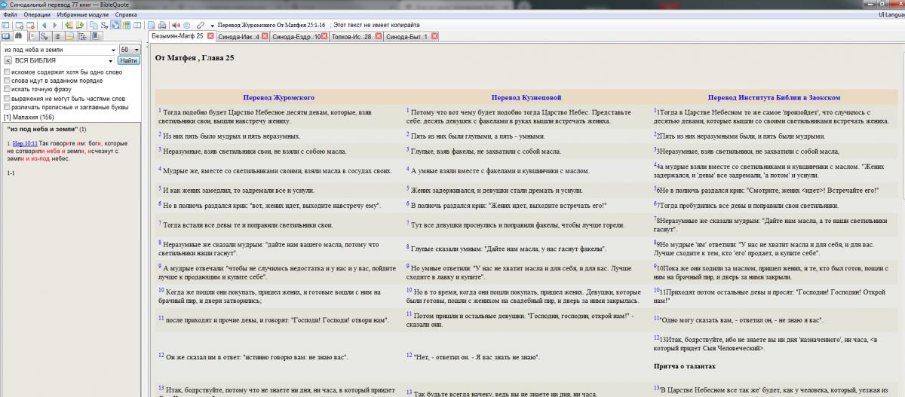Click the print icon in toolbar
Image resolution: width=905 pixels, height=397 pixels.
click(x=162, y=25)
